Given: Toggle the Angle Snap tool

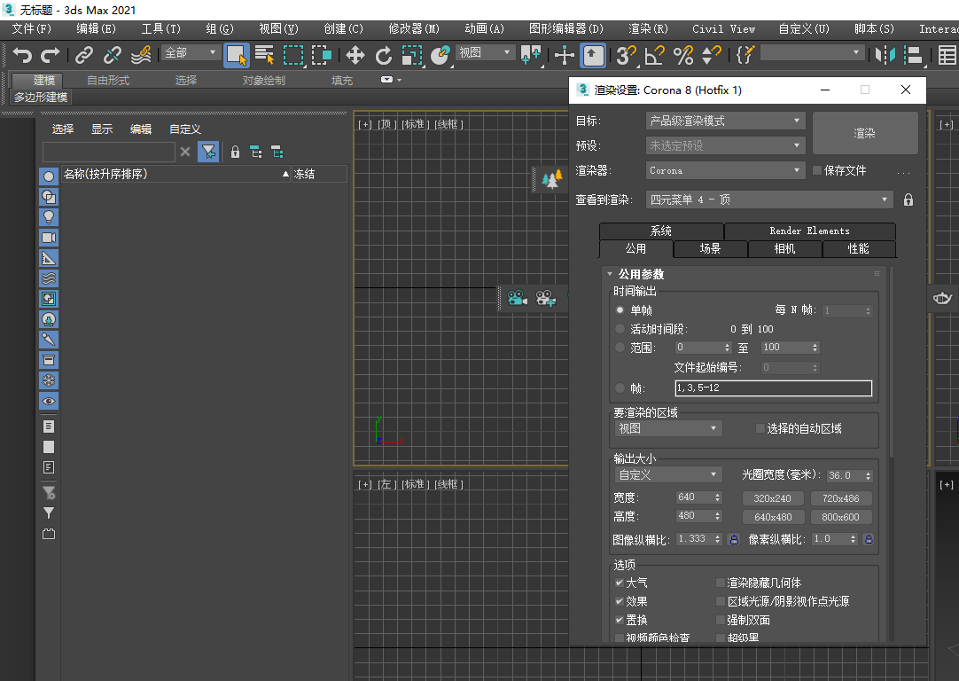Looking at the screenshot, I should (x=655, y=55).
